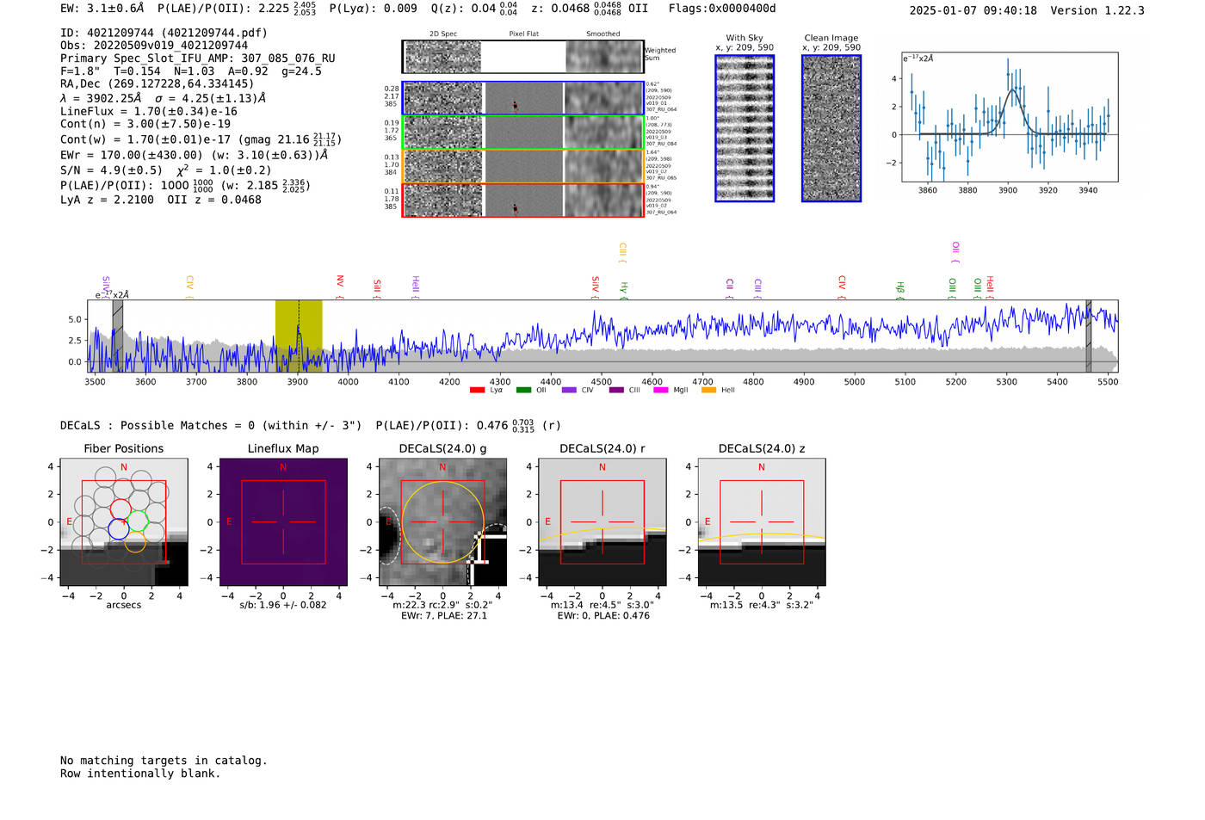Click the S/N = 4.9(±0.5) text
Viewport: 1205px width, 820px height.
point(111,170)
